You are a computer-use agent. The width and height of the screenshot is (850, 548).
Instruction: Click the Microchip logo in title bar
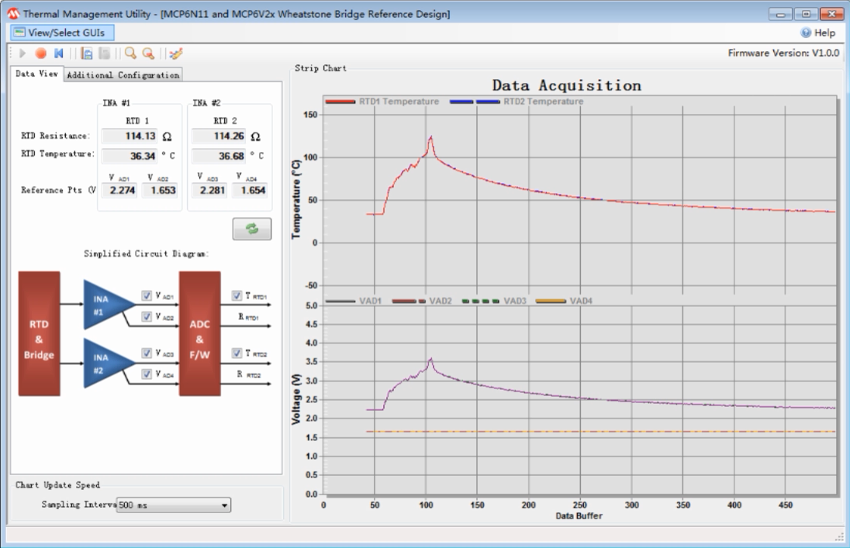point(13,13)
